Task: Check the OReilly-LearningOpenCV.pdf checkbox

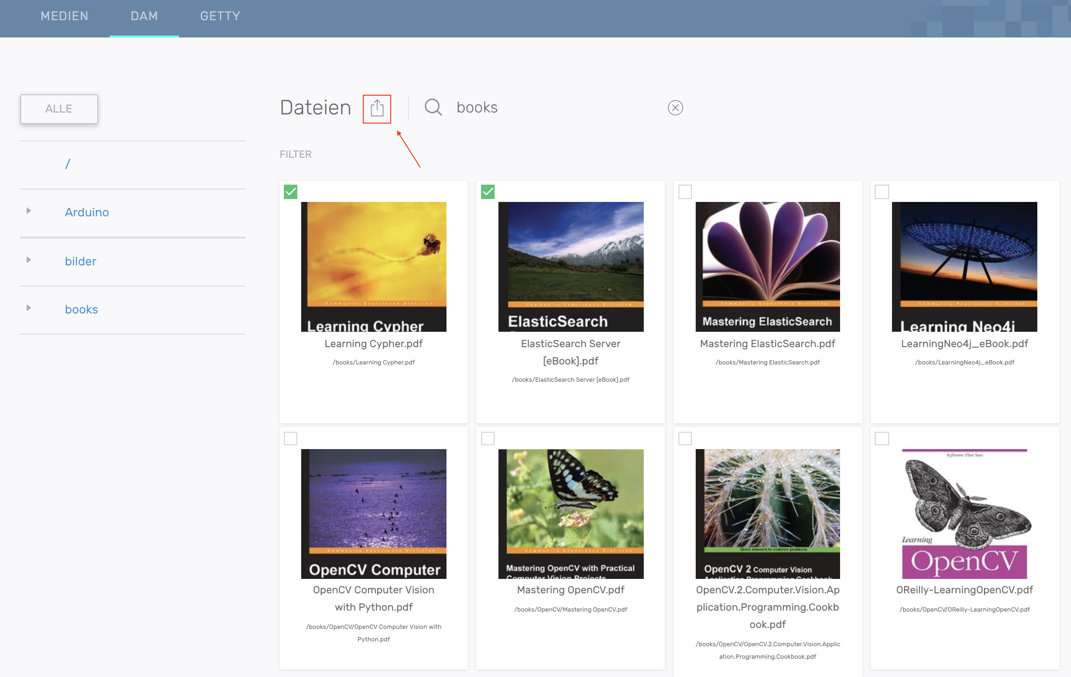Action: [x=882, y=439]
